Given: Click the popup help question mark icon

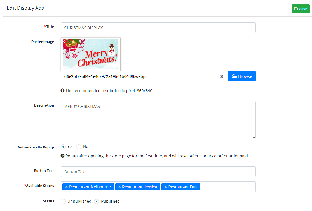Looking at the screenshot, I should coord(62,156).
